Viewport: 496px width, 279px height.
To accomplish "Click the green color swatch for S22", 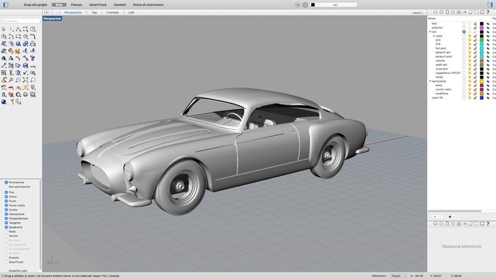I will [481, 40].
